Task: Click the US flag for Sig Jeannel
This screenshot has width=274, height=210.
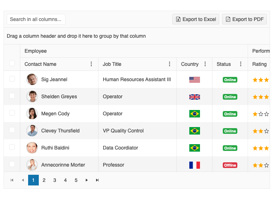Action: point(195,80)
